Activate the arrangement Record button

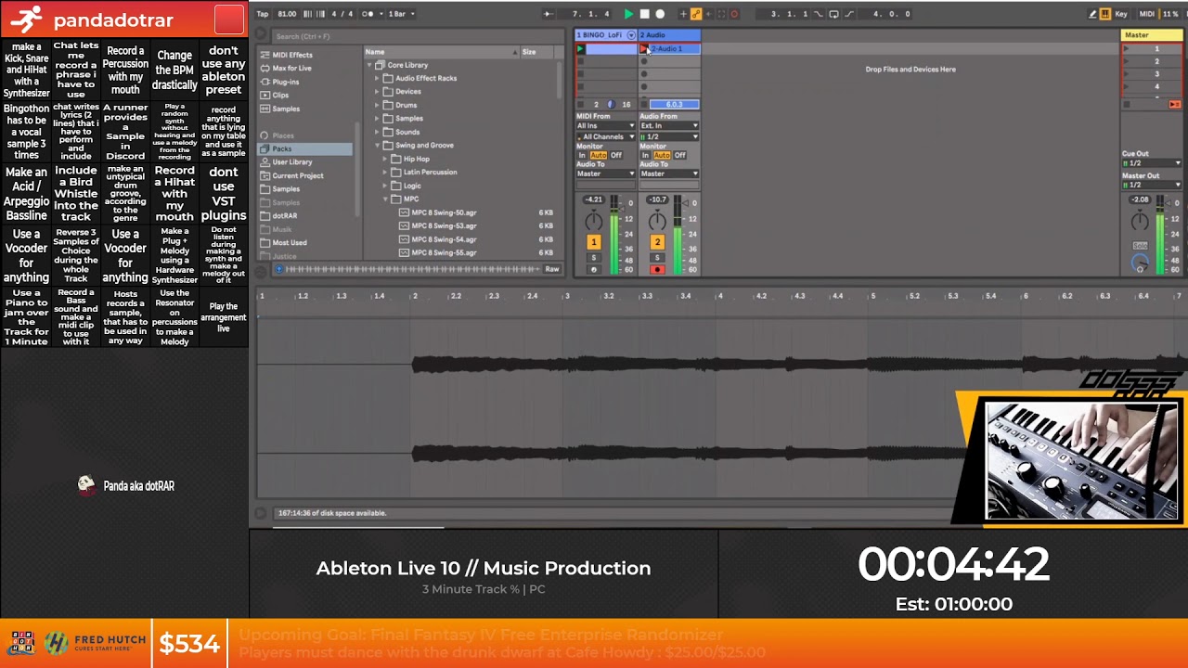[660, 14]
